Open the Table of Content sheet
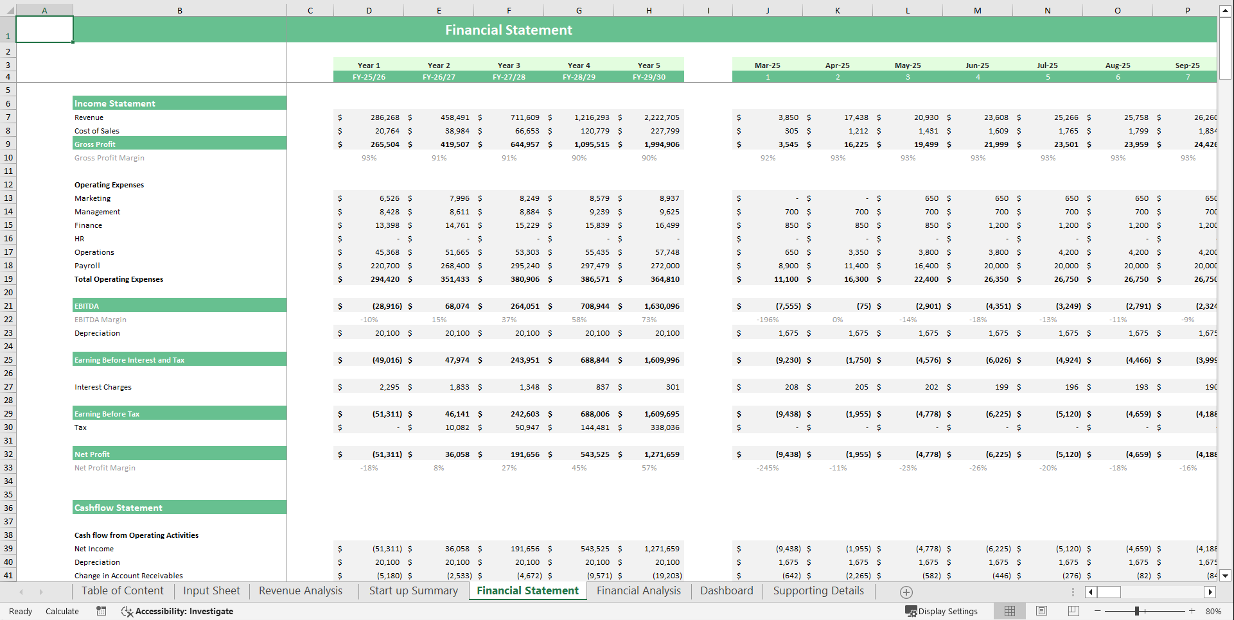 (x=122, y=590)
